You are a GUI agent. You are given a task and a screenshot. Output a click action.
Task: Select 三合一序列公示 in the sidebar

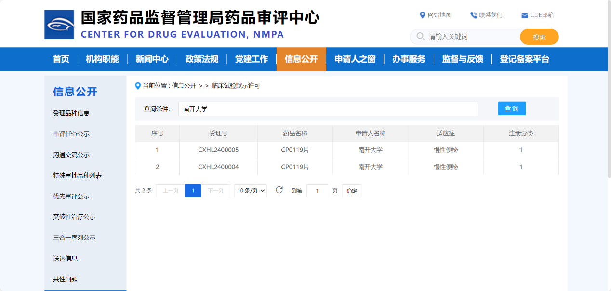point(74,238)
